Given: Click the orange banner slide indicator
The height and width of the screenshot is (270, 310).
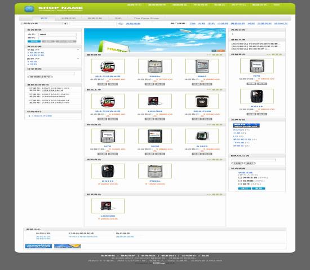Looking at the screenshot, I should (x=222, y=51).
